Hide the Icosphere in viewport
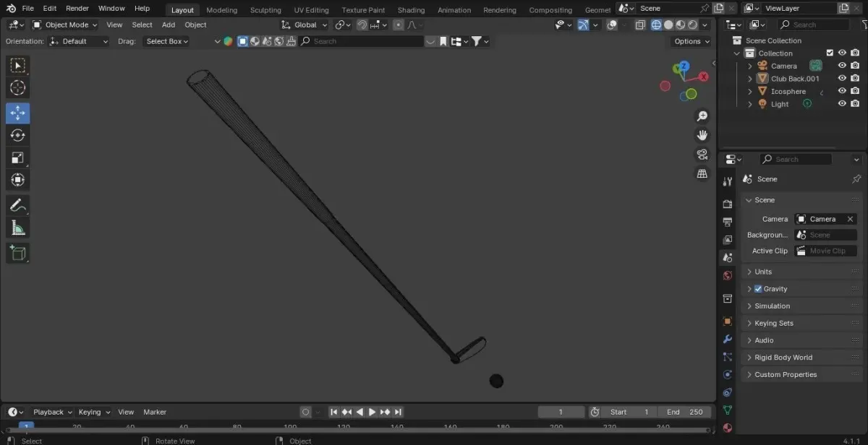This screenshot has height=445, width=868. (x=842, y=92)
